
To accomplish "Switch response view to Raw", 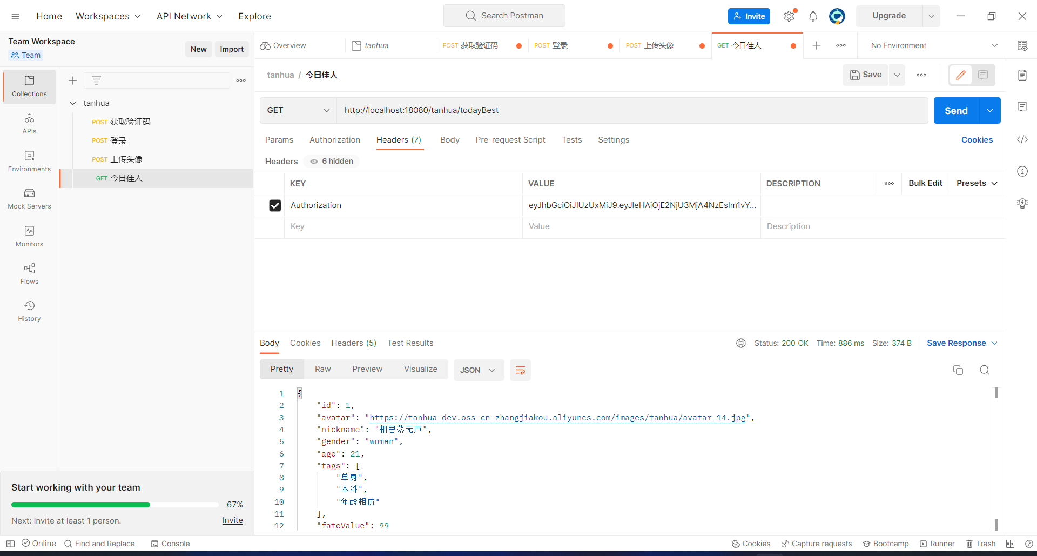I will (x=323, y=369).
